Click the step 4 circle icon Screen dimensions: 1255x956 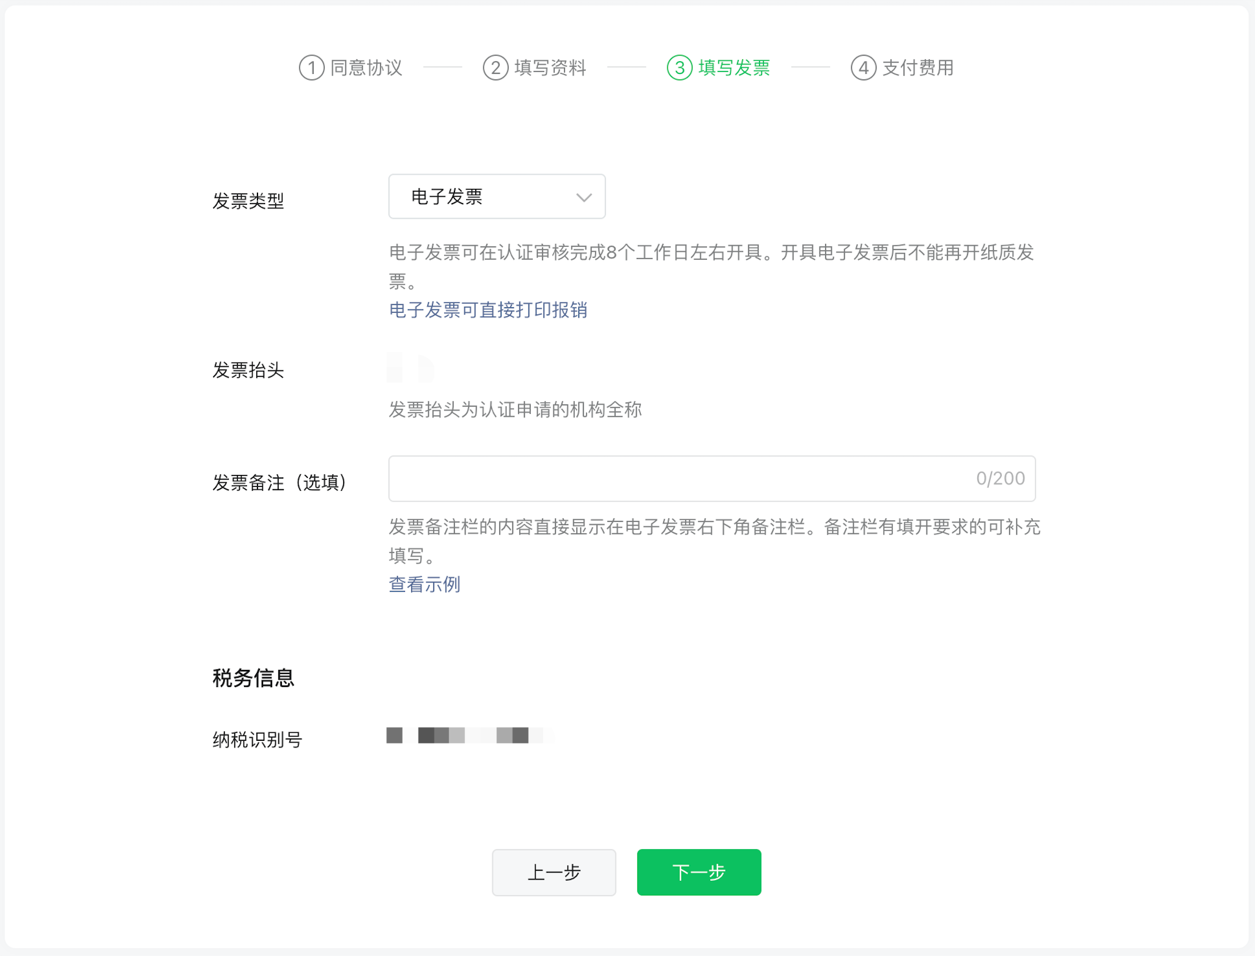pyautogui.click(x=864, y=68)
